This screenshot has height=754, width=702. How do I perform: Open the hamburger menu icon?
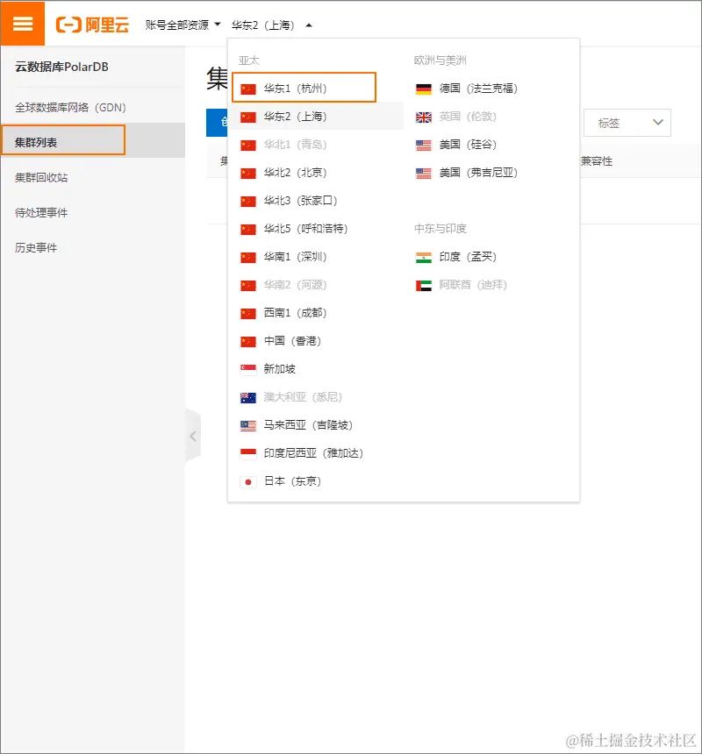23,24
